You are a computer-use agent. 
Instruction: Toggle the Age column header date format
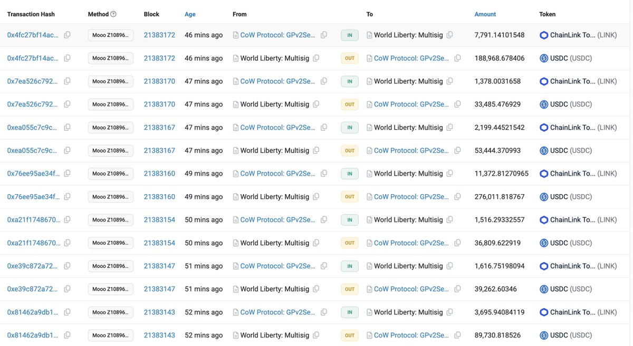[x=190, y=14]
